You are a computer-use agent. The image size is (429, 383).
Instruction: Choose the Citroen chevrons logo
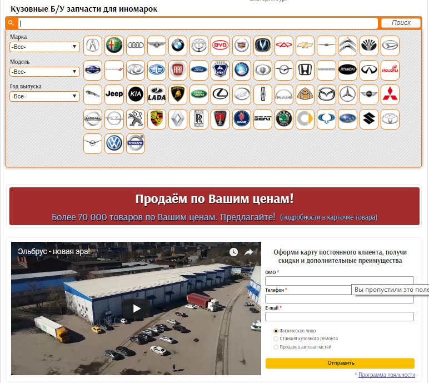[x=347, y=46]
